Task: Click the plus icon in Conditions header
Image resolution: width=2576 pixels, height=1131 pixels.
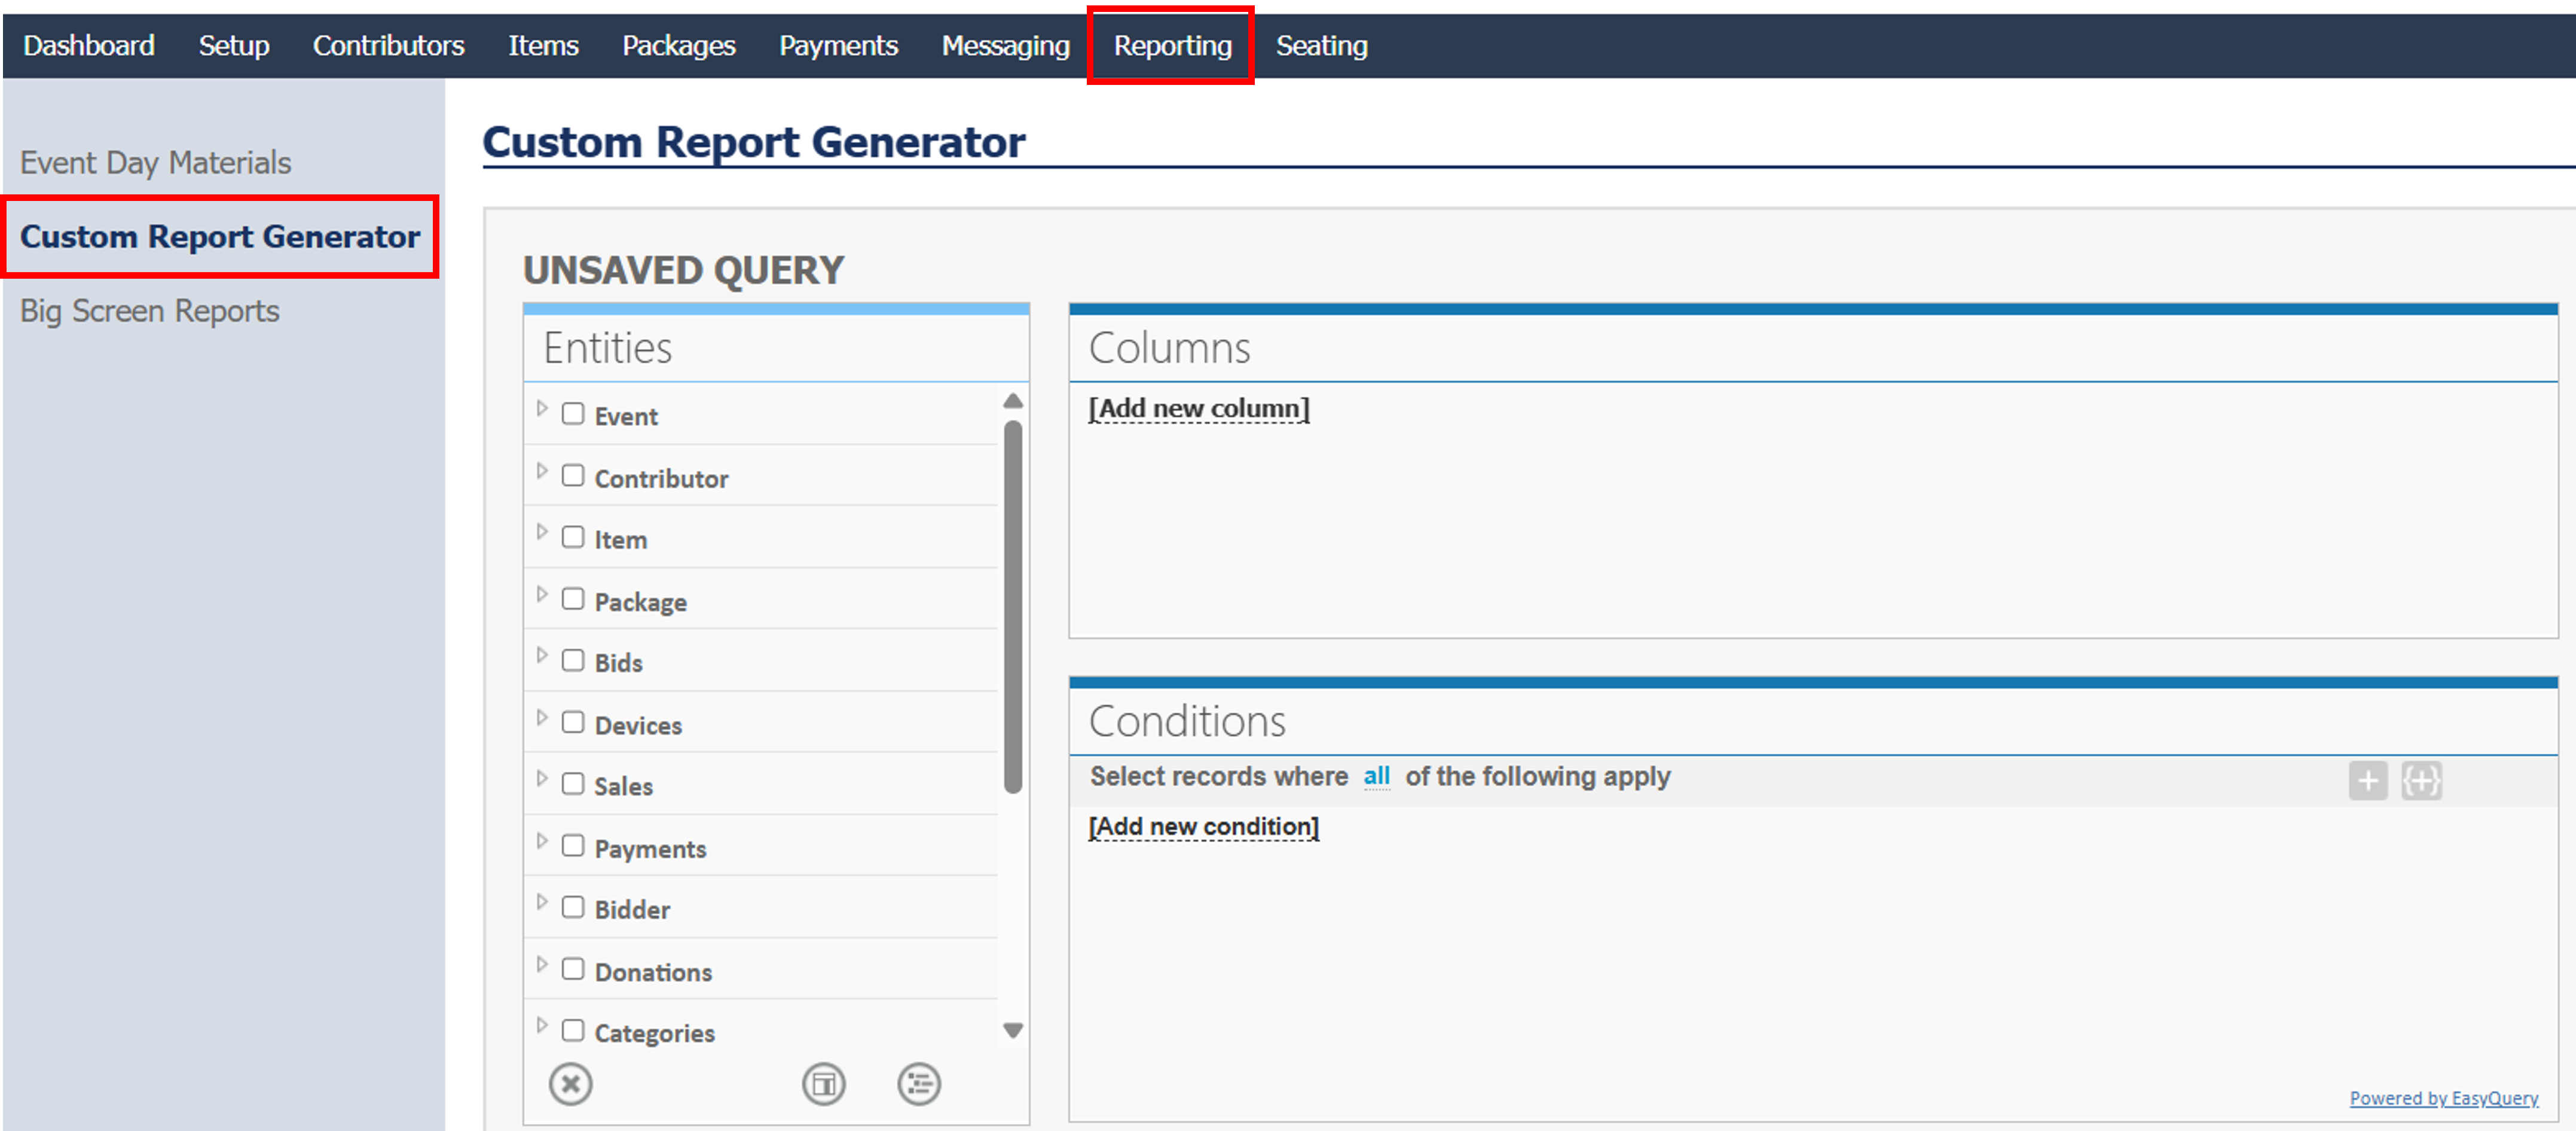Action: tap(2367, 780)
